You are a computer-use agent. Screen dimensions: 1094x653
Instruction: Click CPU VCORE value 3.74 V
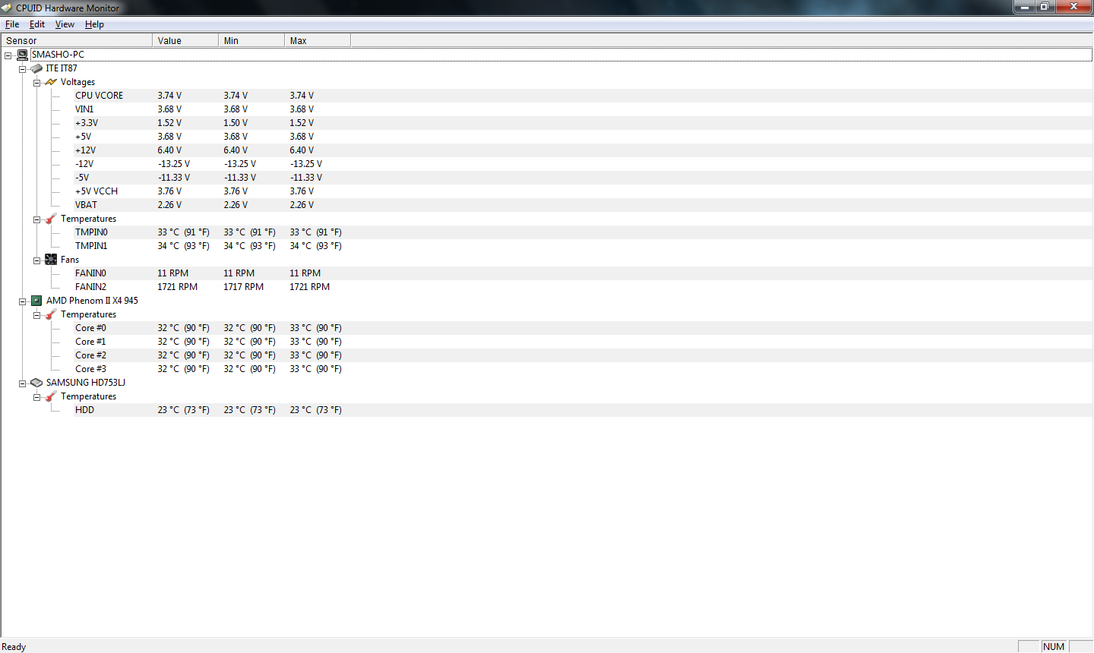coord(169,96)
